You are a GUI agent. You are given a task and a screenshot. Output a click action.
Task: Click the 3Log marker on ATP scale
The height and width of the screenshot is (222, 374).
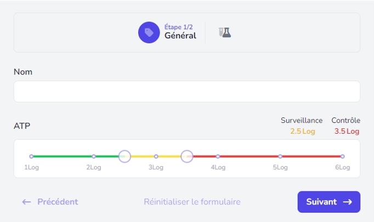click(x=156, y=156)
